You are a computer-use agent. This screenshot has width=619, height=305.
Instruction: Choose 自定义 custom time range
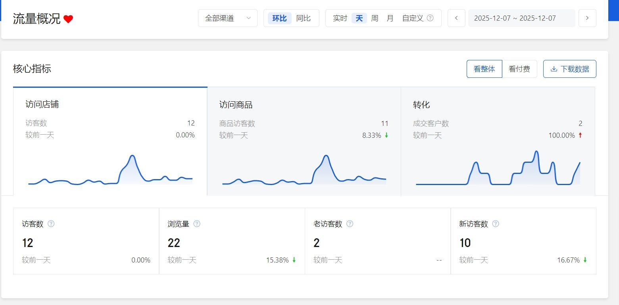click(413, 18)
